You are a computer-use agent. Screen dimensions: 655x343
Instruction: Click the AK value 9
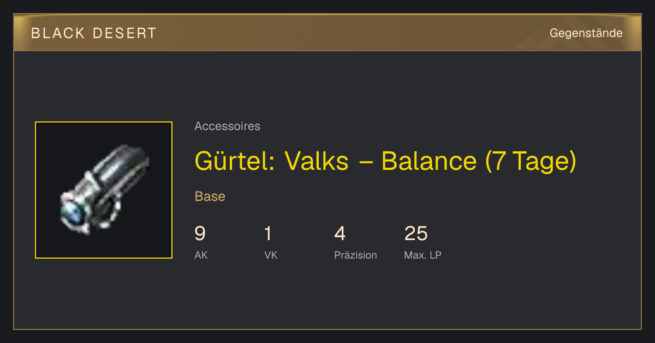(200, 234)
